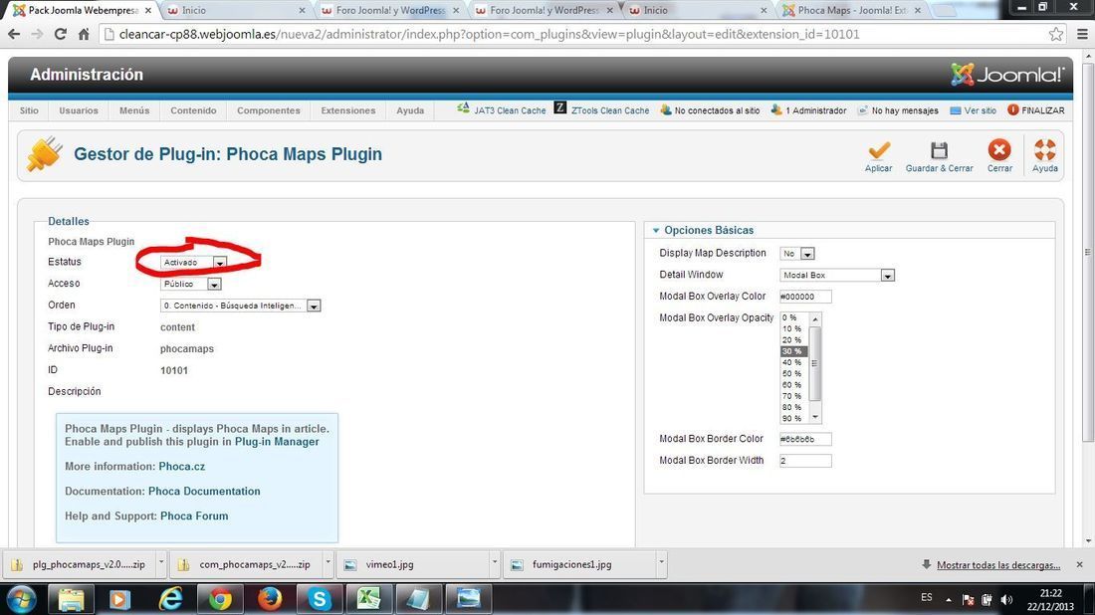Open the Sitio menu
The height and width of the screenshot is (615, 1095).
point(29,110)
